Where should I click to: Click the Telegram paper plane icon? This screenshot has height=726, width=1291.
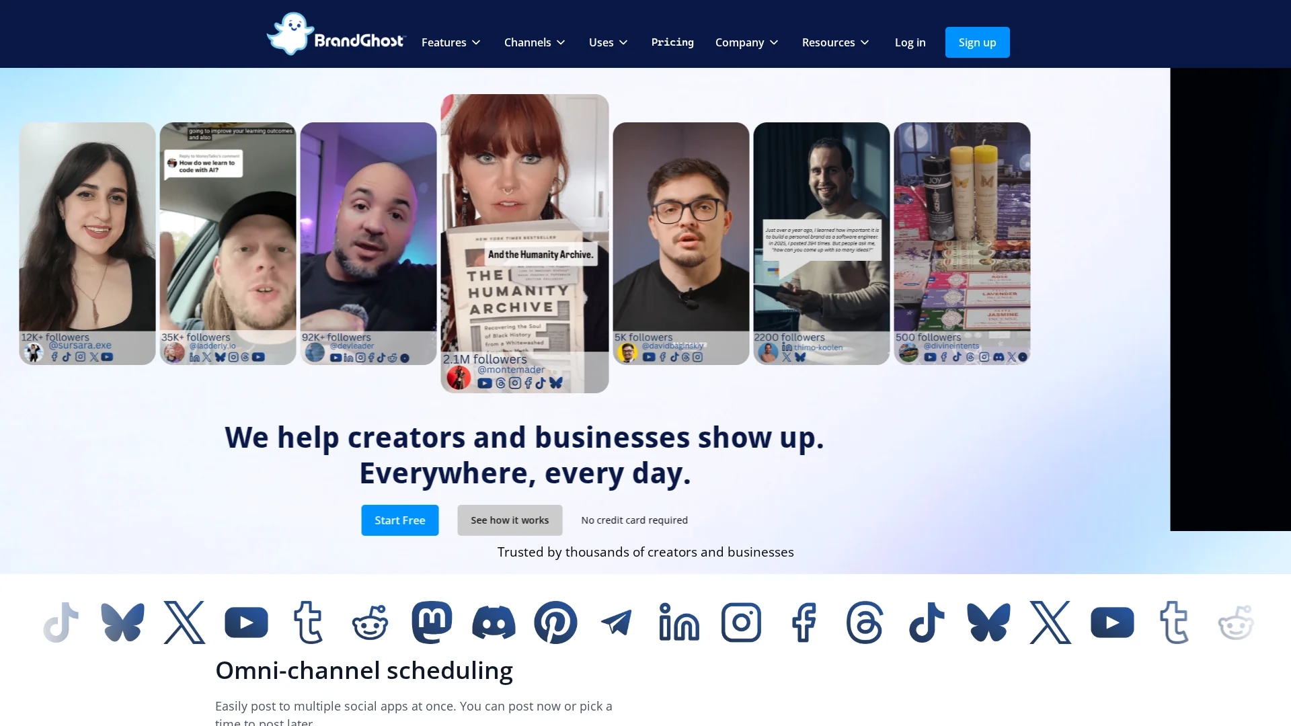point(617,622)
